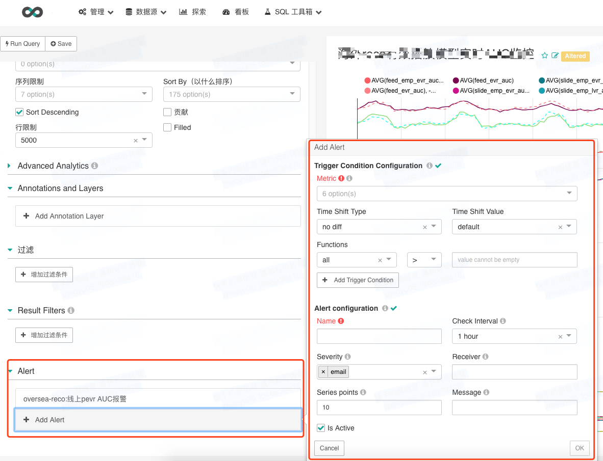The width and height of the screenshot is (603, 461).
Task: Click 增加过滤条件 under 过滤
Action: (44, 275)
